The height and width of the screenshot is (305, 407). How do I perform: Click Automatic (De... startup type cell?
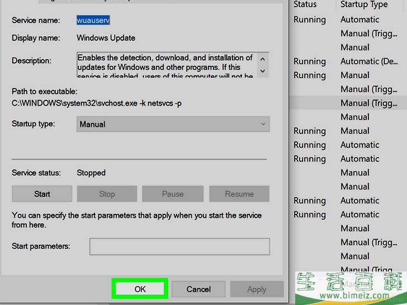coord(369,61)
